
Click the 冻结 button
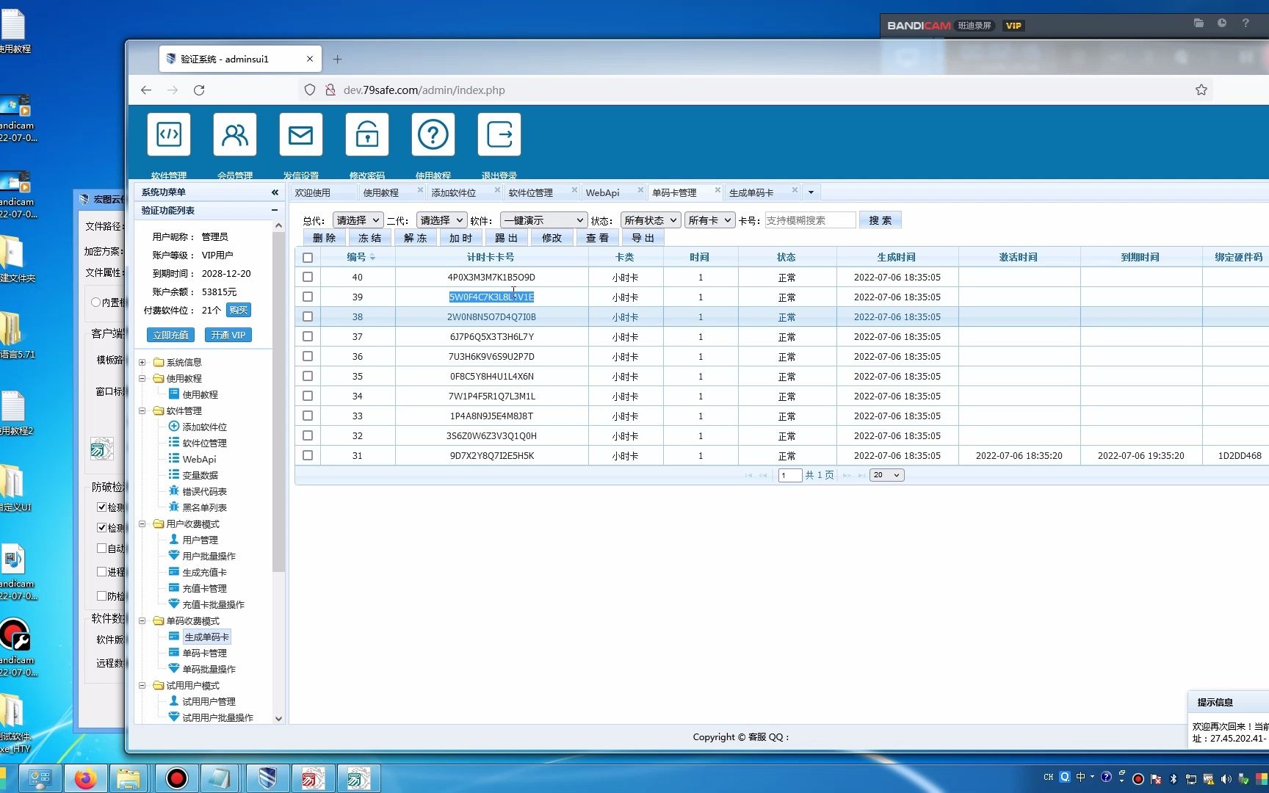click(369, 238)
